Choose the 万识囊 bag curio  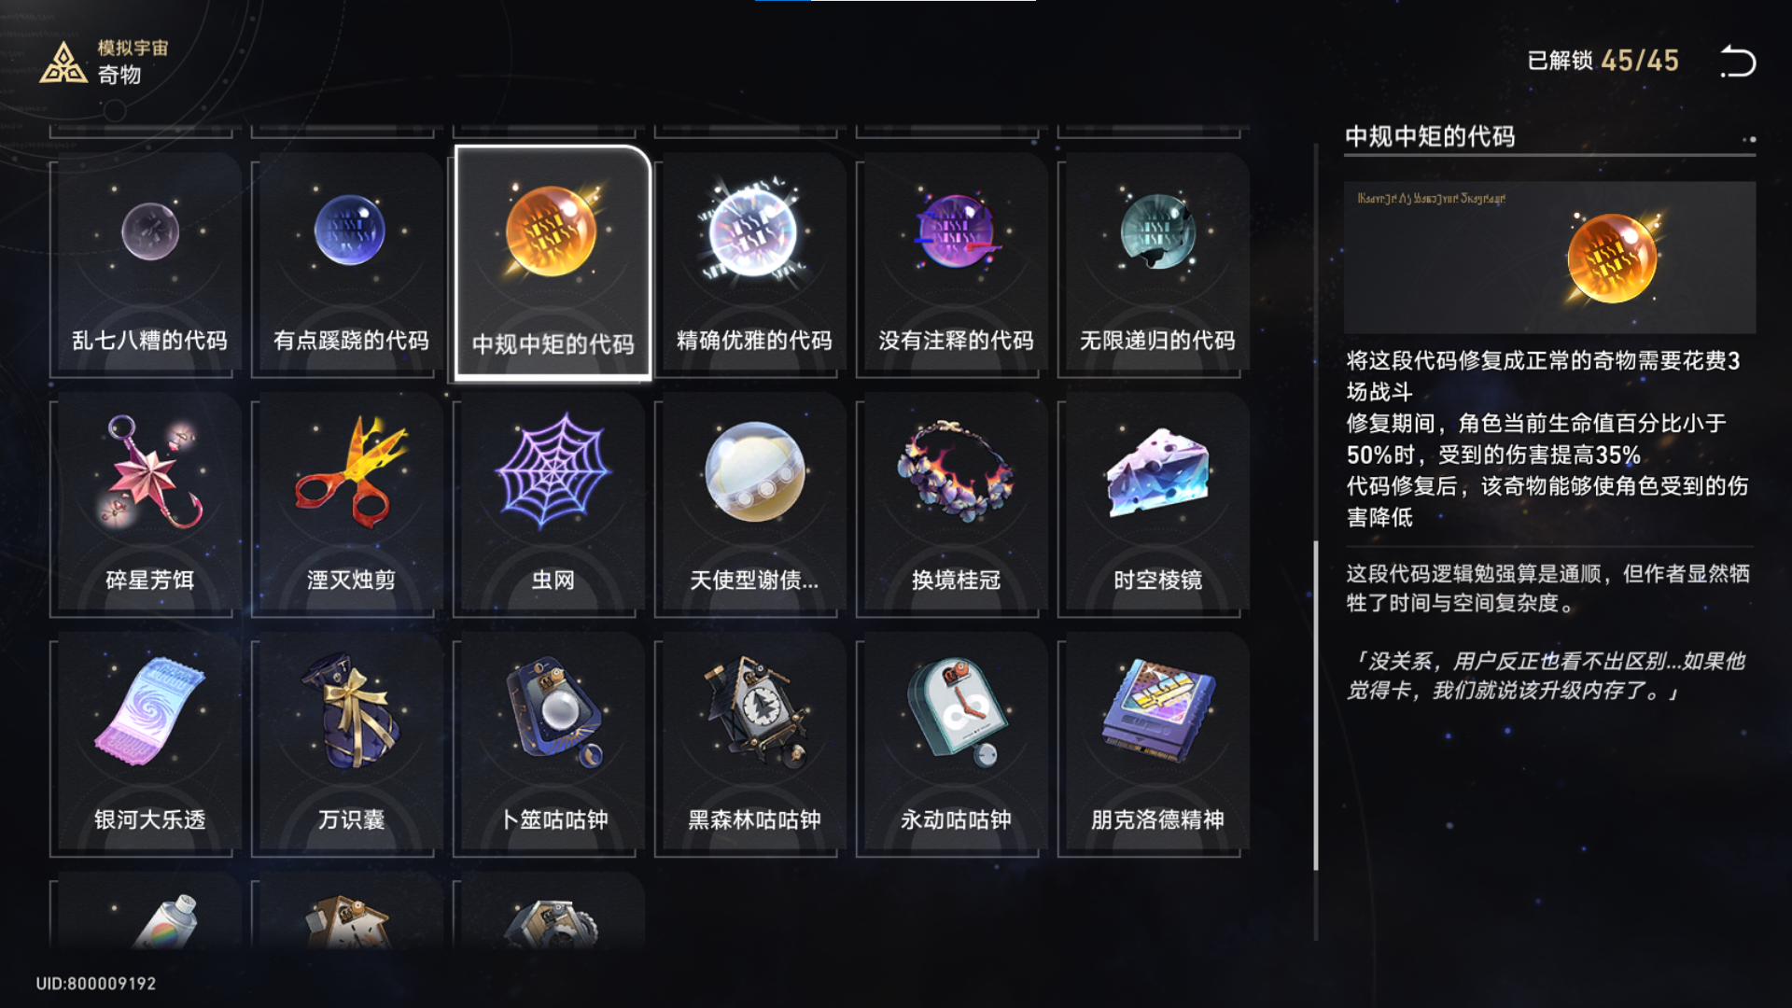351,745
